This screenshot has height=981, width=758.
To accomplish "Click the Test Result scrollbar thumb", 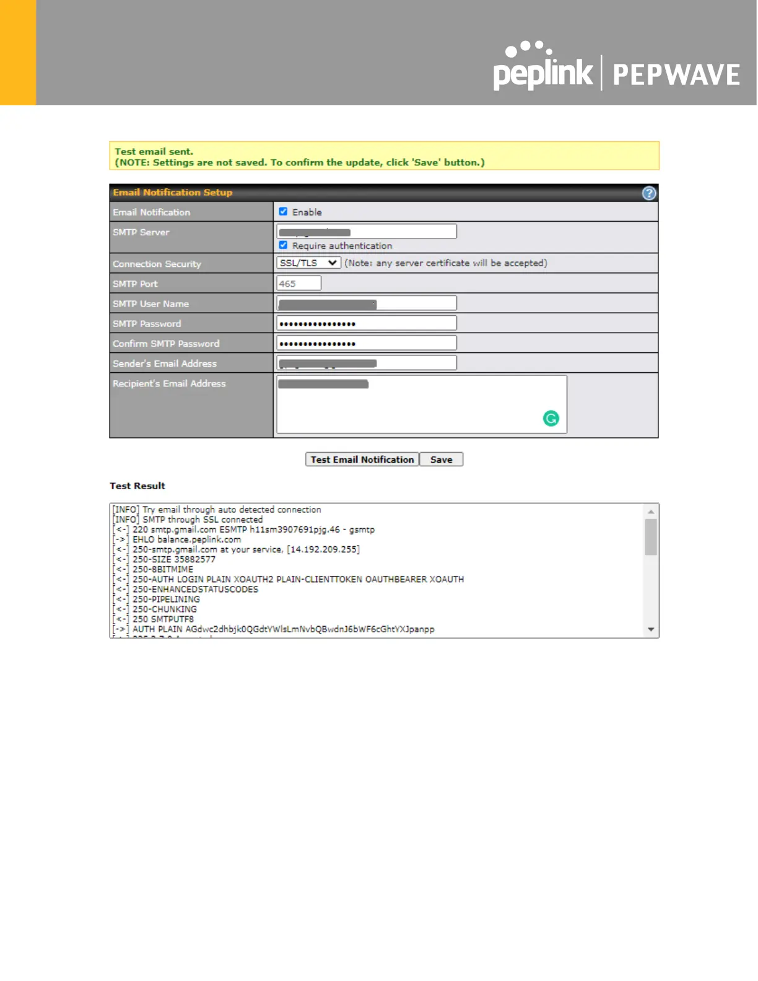I will [651, 537].
